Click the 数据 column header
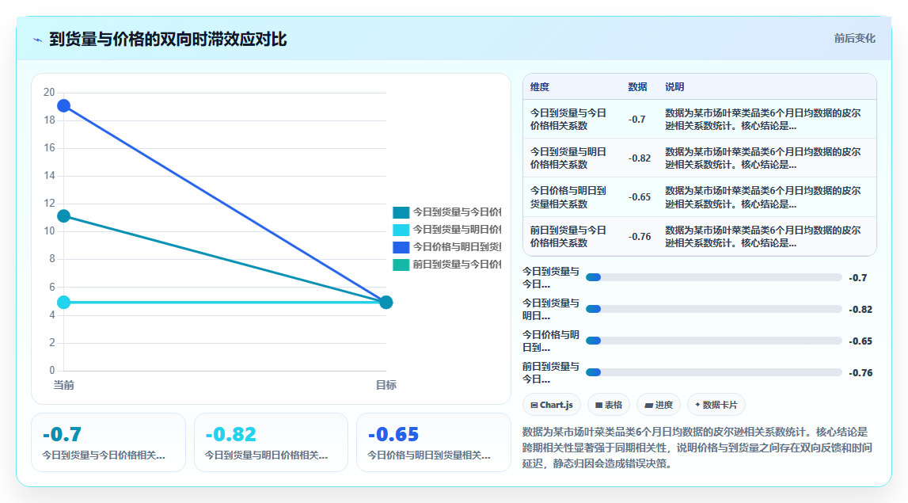This screenshot has height=503, width=908. (637, 87)
